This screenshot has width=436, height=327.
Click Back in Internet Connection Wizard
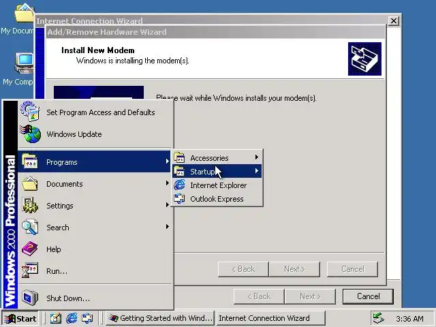(259, 296)
